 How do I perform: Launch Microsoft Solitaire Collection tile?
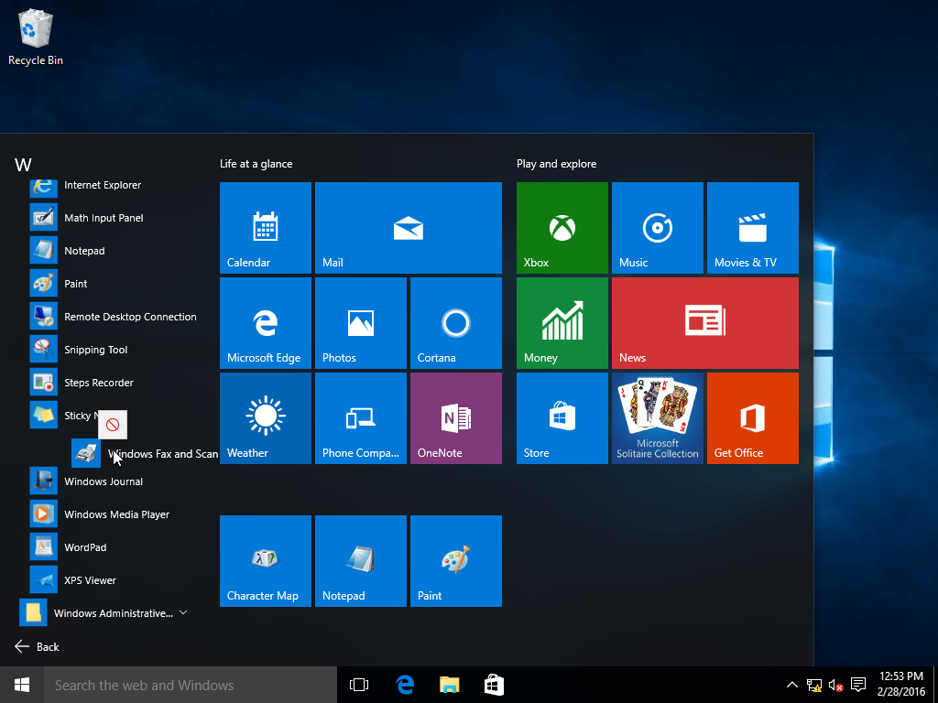point(658,417)
